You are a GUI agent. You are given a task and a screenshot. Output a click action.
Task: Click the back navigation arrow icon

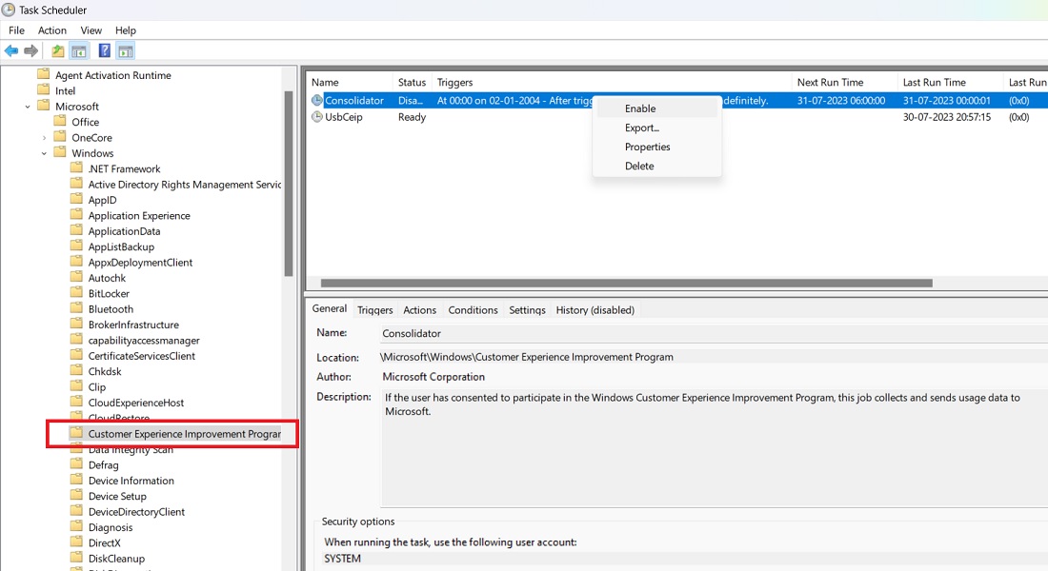tap(10, 49)
